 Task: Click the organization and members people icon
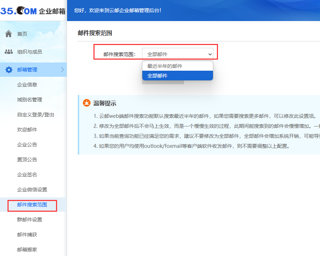click(x=9, y=52)
